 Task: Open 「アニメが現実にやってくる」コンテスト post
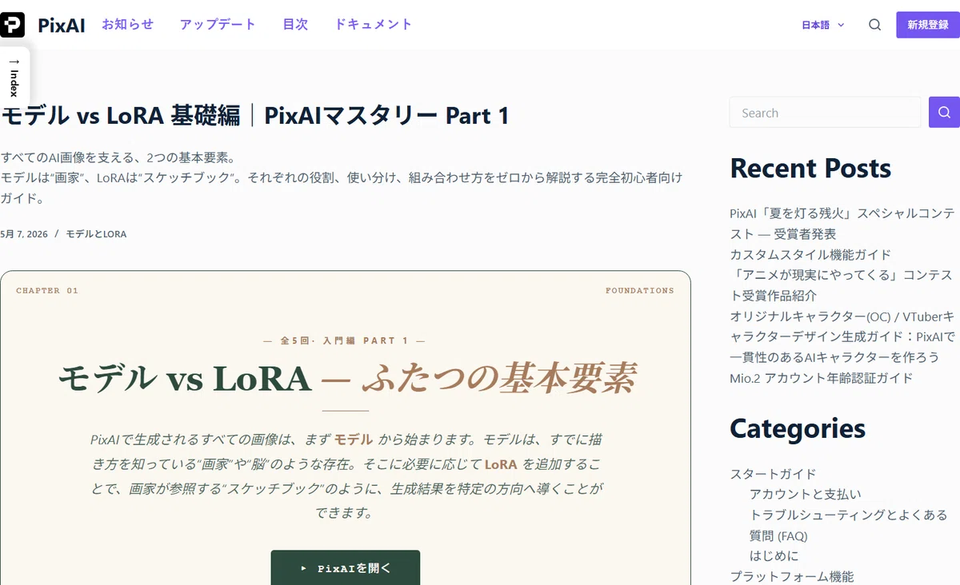[x=842, y=285]
